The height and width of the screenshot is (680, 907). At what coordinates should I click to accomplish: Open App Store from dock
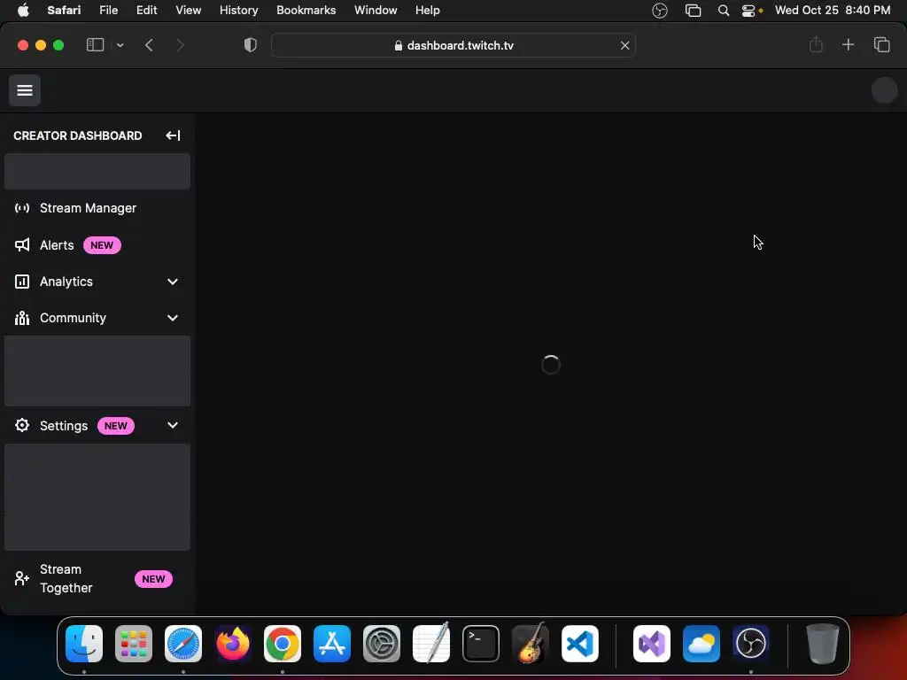click(x=332, y=643)
